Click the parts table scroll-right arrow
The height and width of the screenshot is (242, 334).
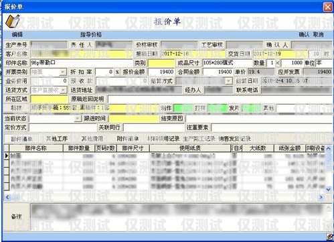[321, 197]
